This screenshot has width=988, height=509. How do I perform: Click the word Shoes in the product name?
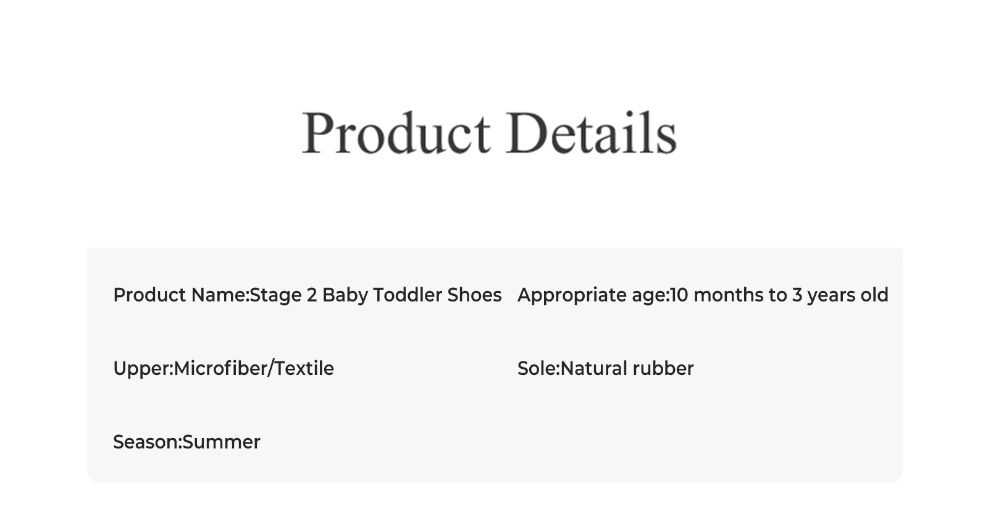click(x=474, y=295)
